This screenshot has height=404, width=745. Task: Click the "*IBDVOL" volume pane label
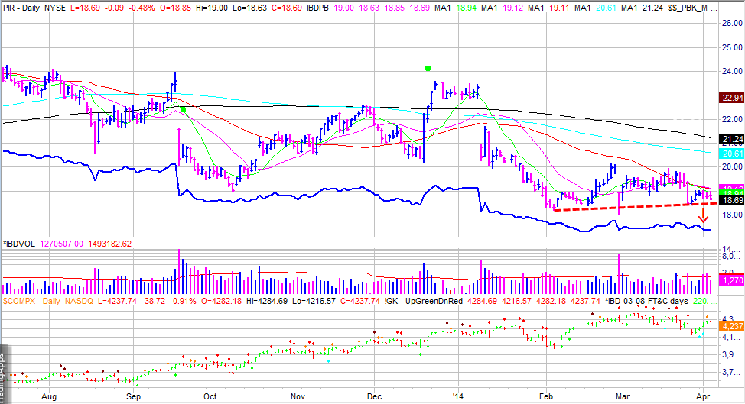pos(19,244)
